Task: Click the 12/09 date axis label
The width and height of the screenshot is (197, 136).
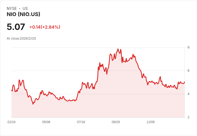Action: coord(150,122)
